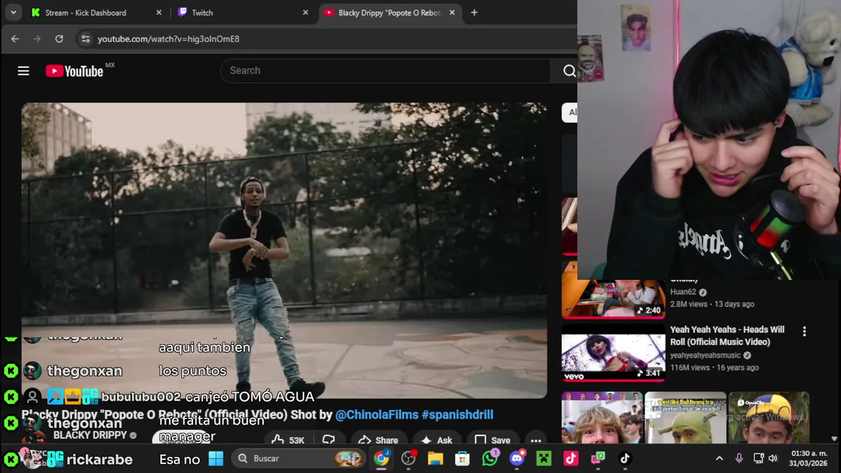Click the browser forward arrow

click(37, 39)
